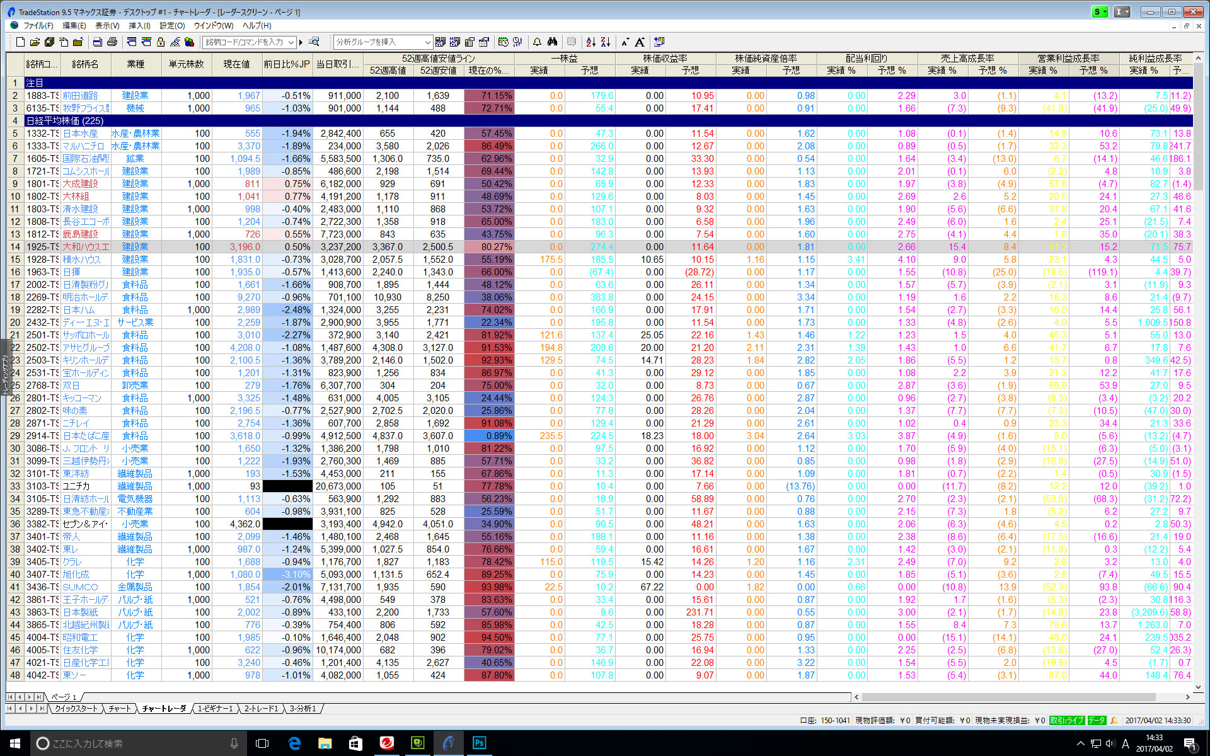This screenshot has width=1210, height=756.
Task: Click the calendar clock toolbar icon
Action: (x=503, y=42)
